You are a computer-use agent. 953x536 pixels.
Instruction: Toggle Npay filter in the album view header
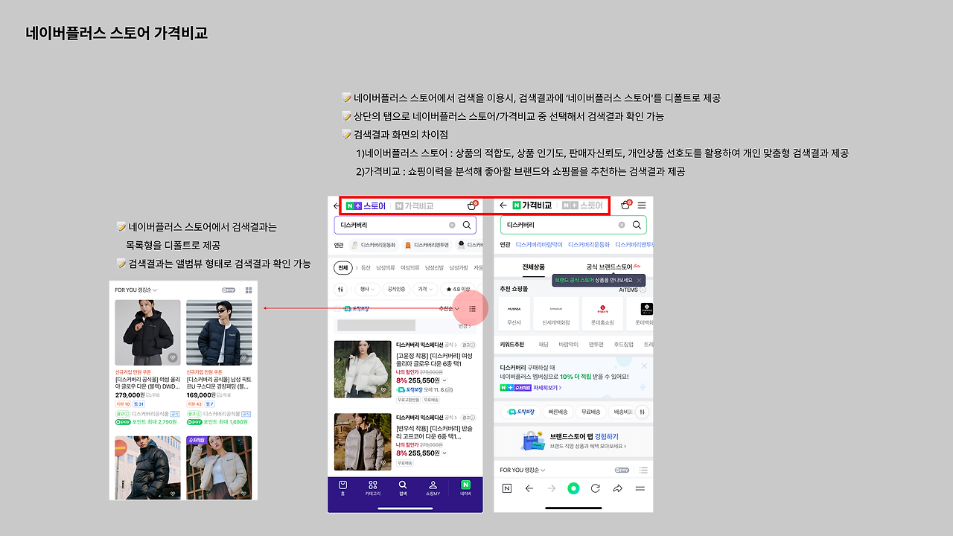(x=229, y=290)
